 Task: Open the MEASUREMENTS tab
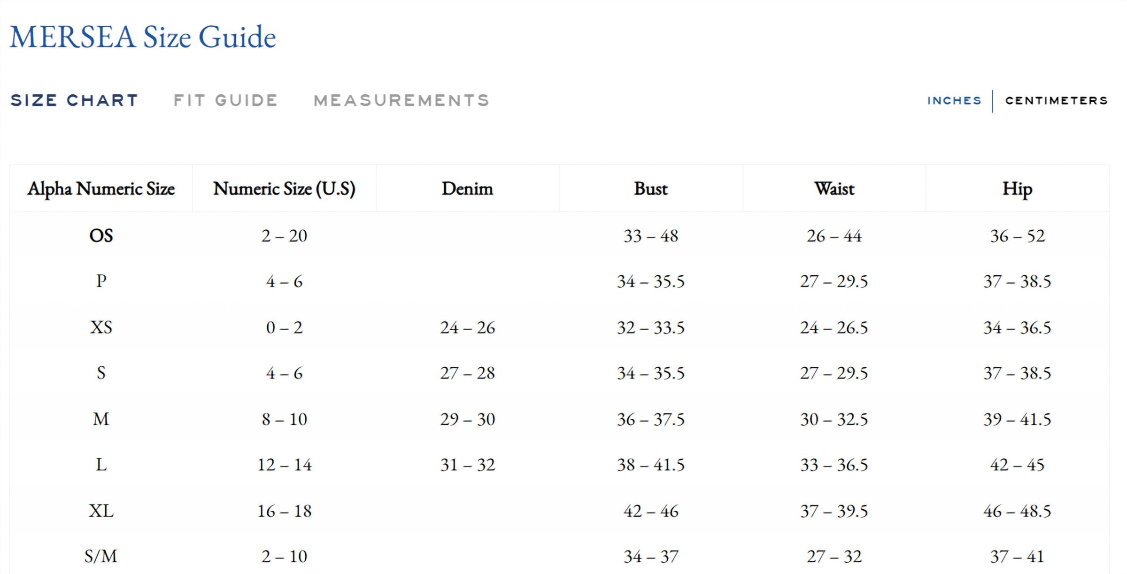tap(401, 100)
